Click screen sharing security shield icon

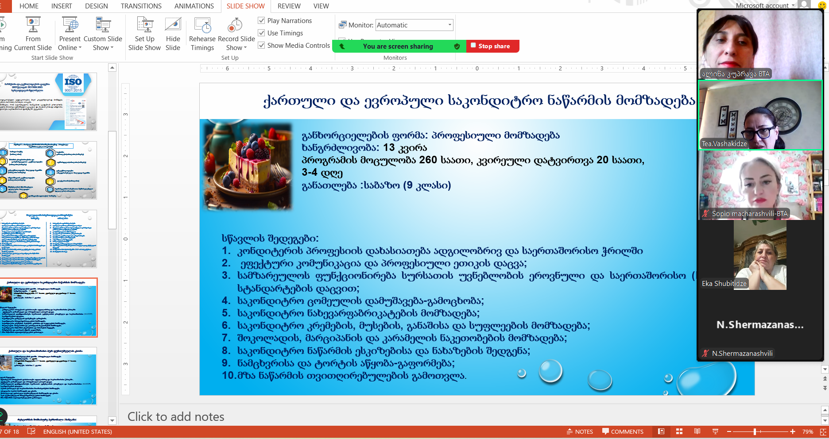click(457, 46)
